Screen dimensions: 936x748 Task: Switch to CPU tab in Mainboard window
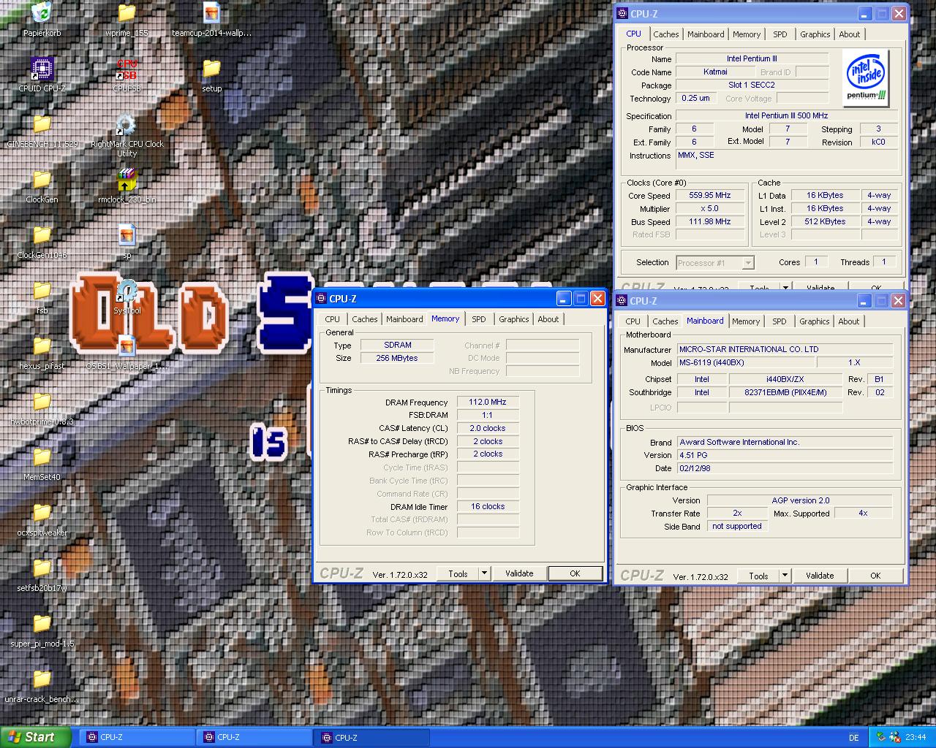633,321
